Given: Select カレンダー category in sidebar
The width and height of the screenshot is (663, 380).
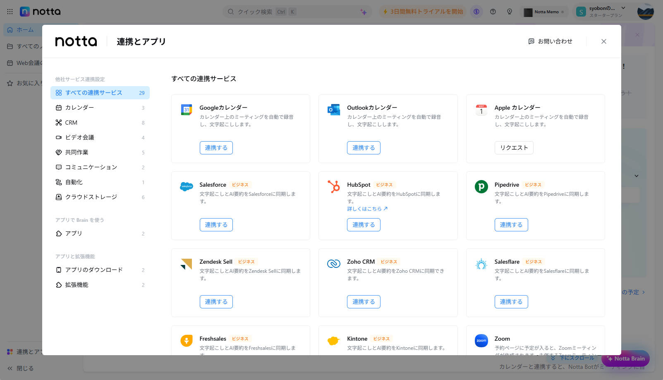Looking at the screenshot, I should pos(100,108).
